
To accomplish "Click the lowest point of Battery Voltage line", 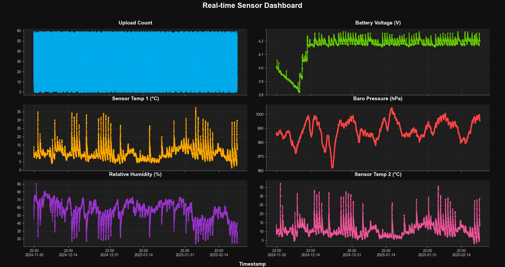I will (299, 92).
